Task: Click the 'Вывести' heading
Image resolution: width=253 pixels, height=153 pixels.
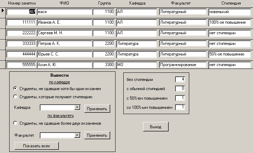Action: tap(60, 75)
